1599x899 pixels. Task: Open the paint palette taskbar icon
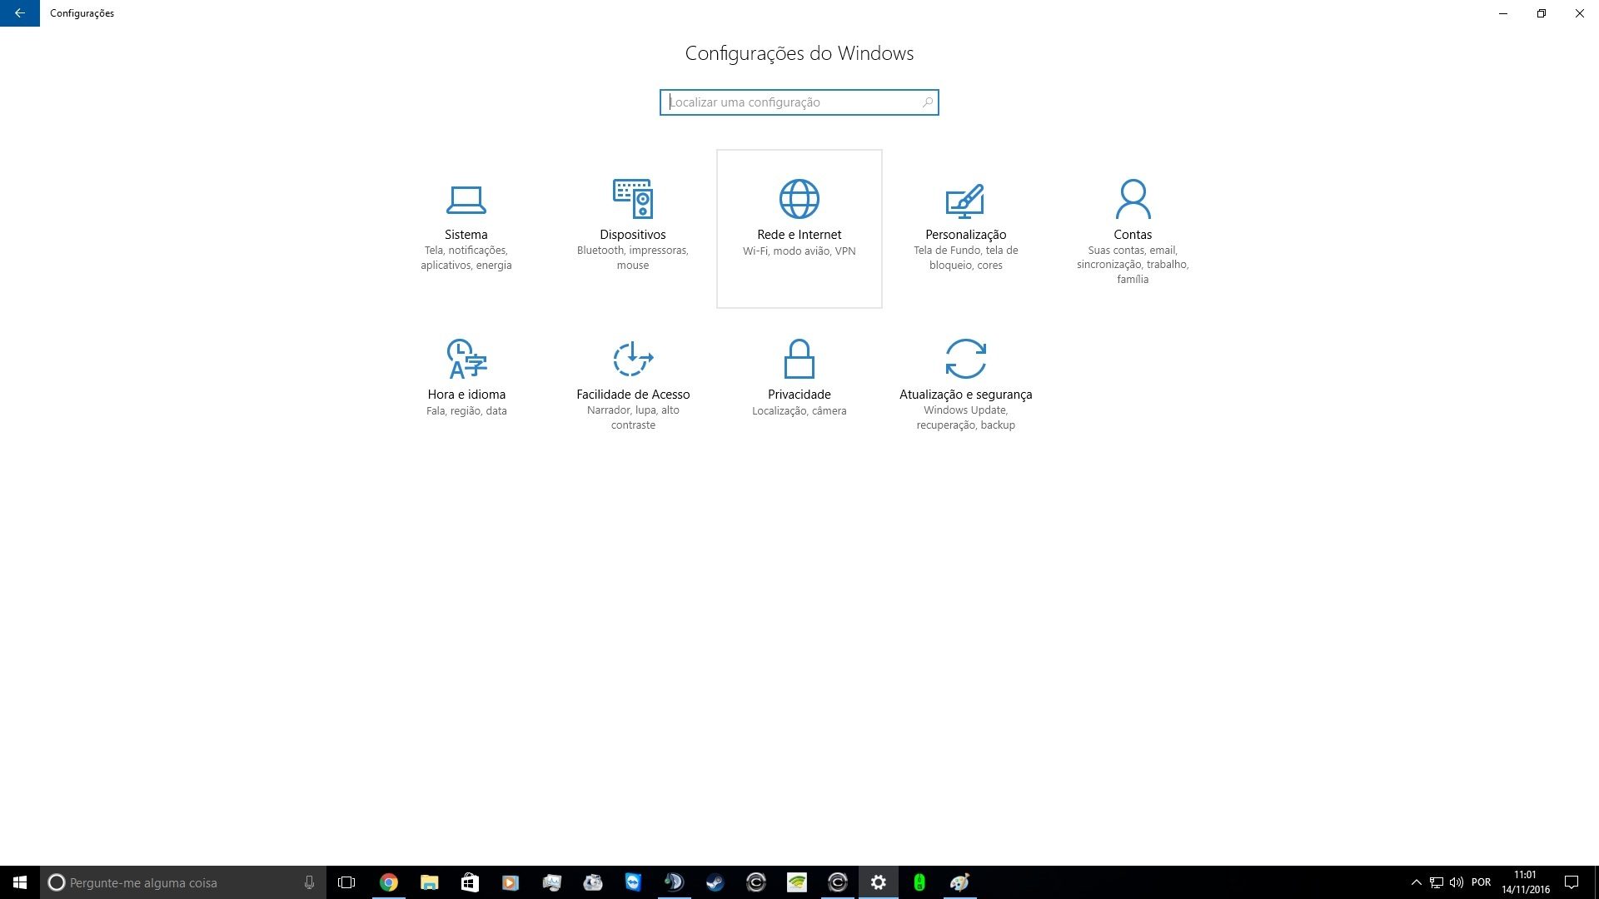pos(960,882)
